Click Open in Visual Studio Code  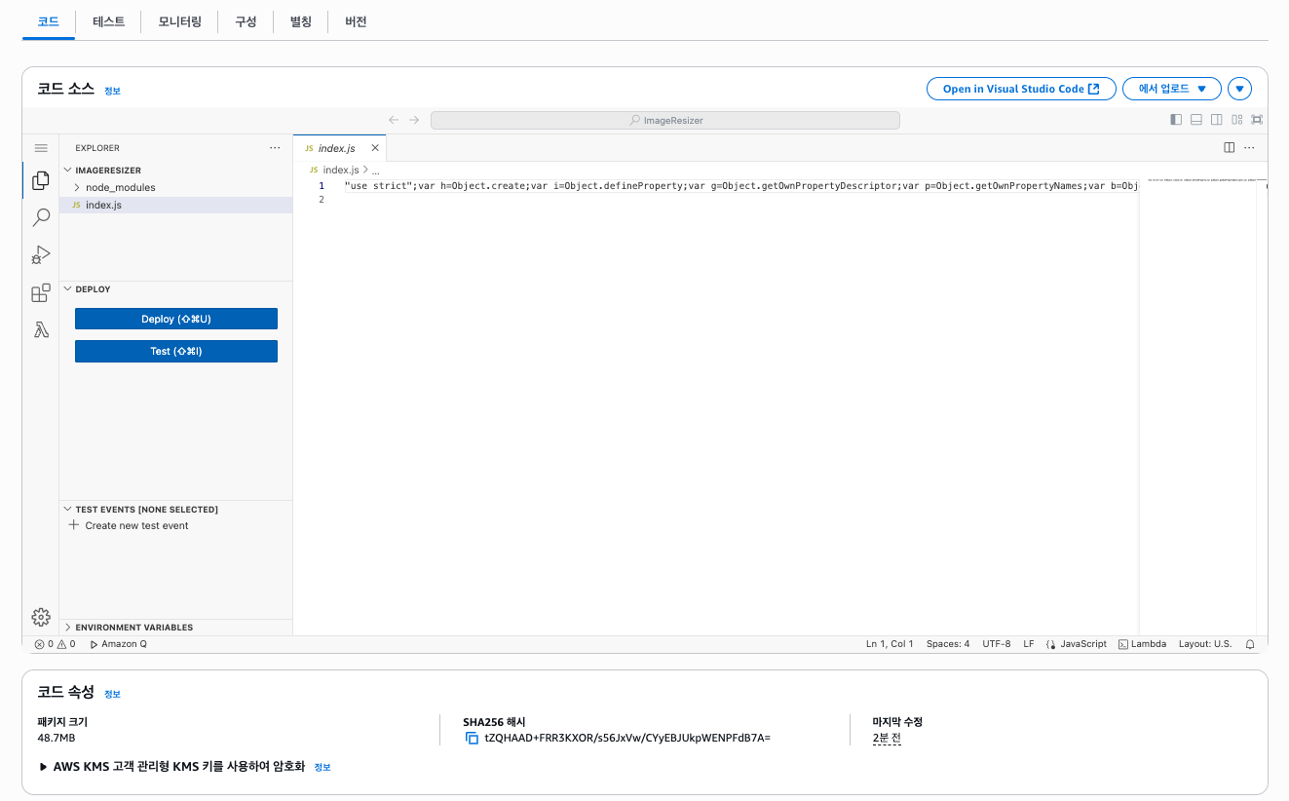point(1021,89)
